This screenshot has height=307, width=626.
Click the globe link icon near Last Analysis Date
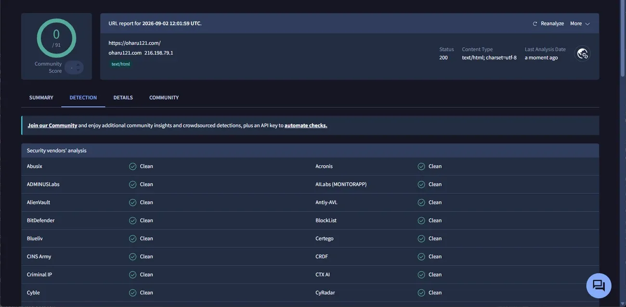(583, 53)
